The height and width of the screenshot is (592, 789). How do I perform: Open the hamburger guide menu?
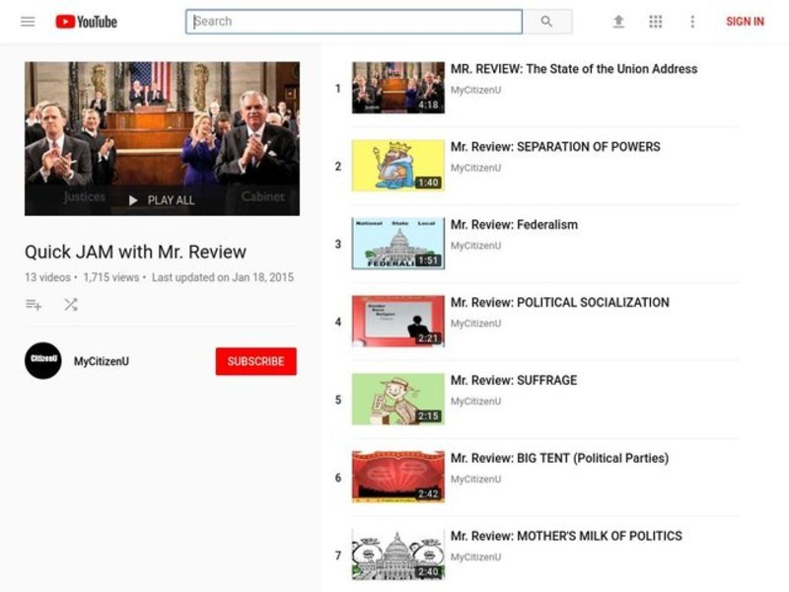(x=28, y=22)
